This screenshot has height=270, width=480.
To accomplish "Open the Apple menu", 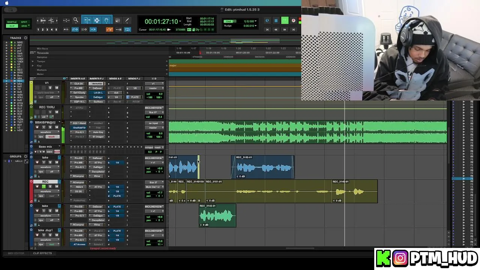I will pos(7,3).
